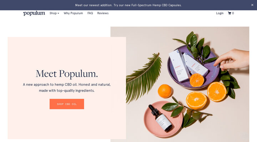257x142 pixels.
Task: Click the Meet Populum heading
Action: [67, 74]
